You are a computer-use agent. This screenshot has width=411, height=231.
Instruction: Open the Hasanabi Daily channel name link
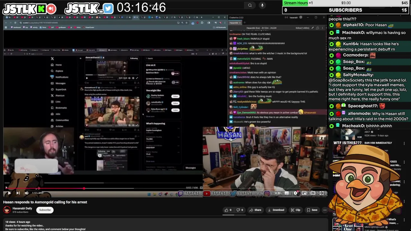[22, 208]
